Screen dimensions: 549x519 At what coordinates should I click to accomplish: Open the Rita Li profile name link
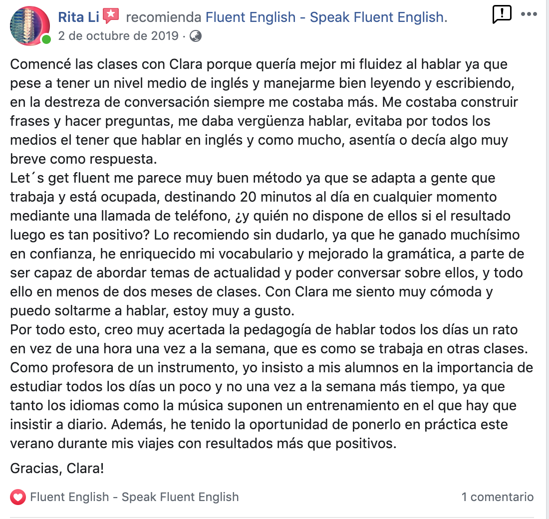pyautogui.click(x=79, y=17)
